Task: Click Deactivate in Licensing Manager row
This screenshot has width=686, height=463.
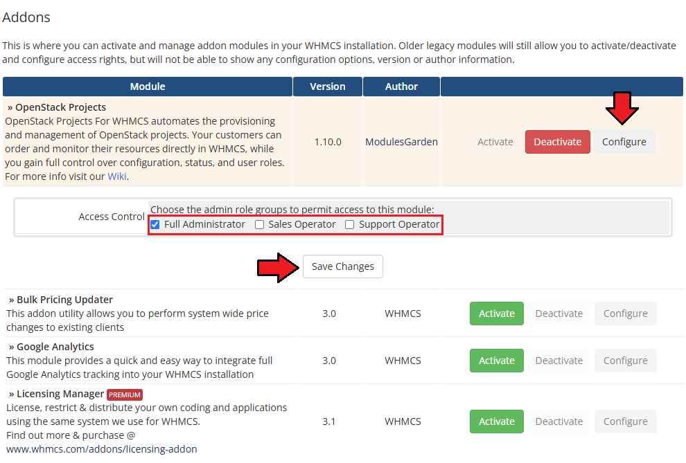Action: 559,421
